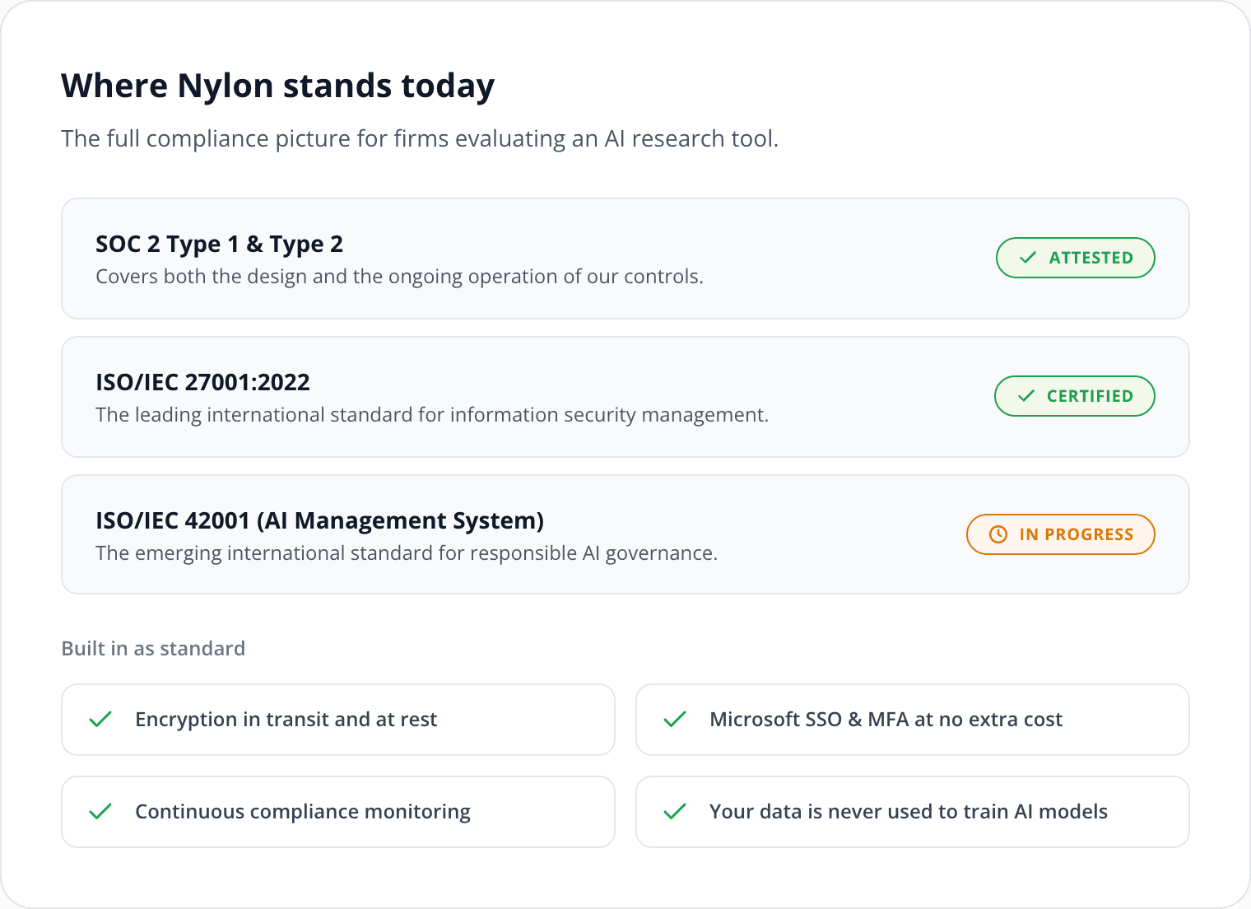Open the ISO/IEC 42001 AI Management card
The height and width of the screenshot is (909, 1251).
click(x=625, y=534)
